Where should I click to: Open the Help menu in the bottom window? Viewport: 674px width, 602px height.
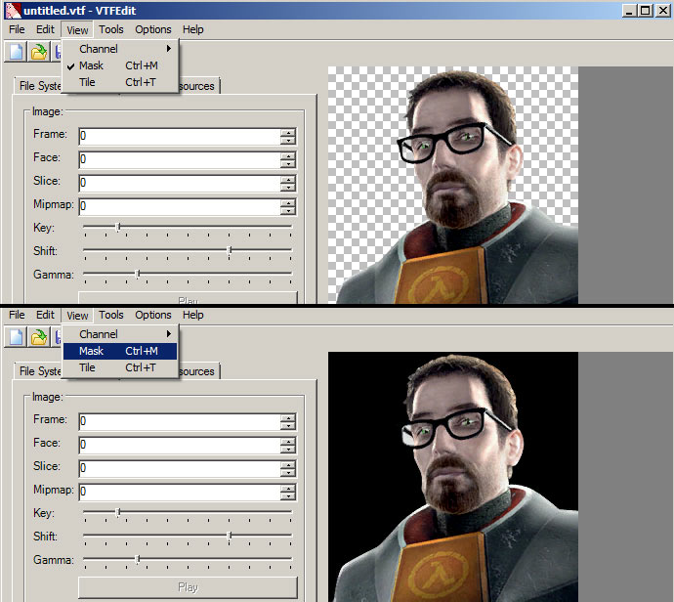(193, 315)
